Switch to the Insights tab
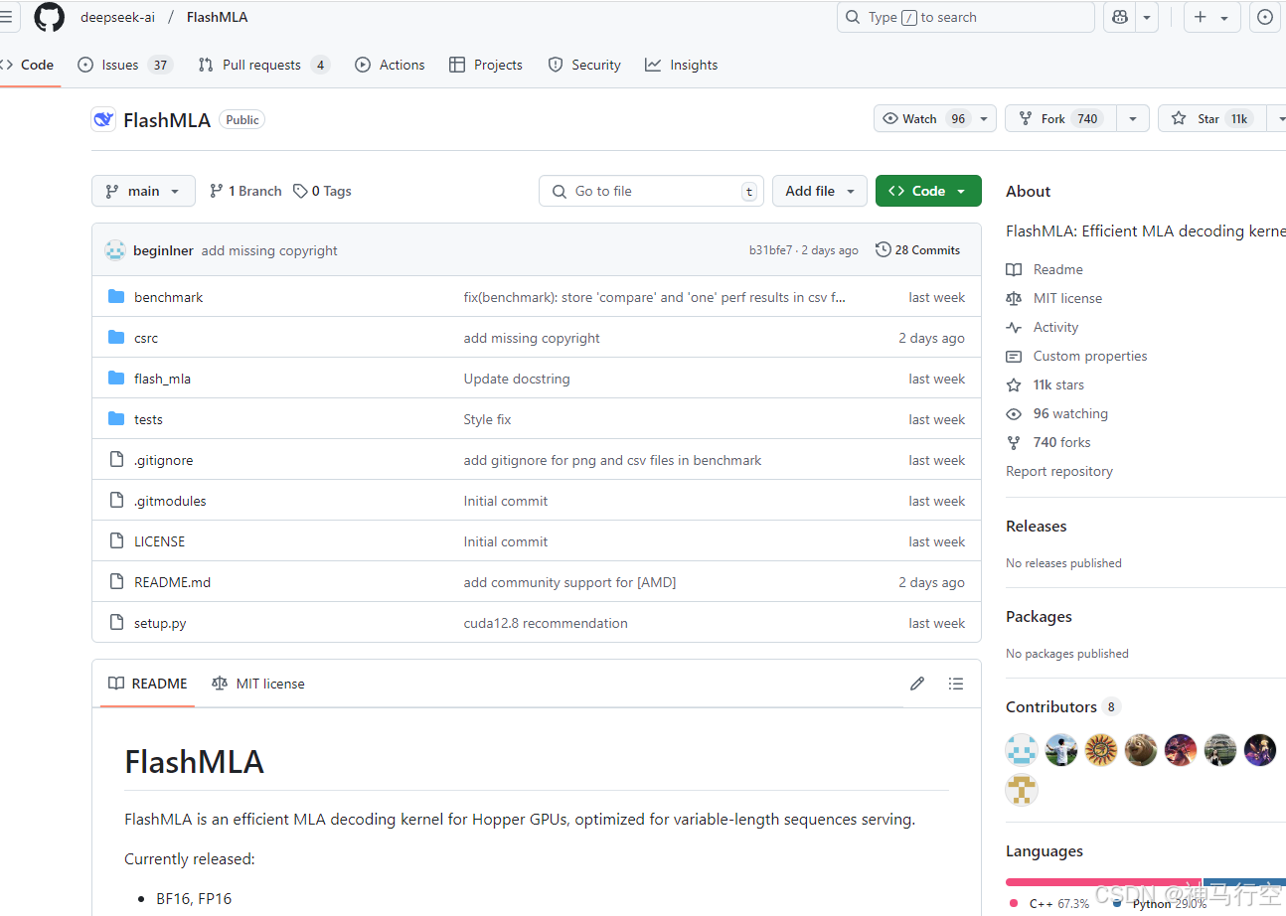 pos(681,65)
